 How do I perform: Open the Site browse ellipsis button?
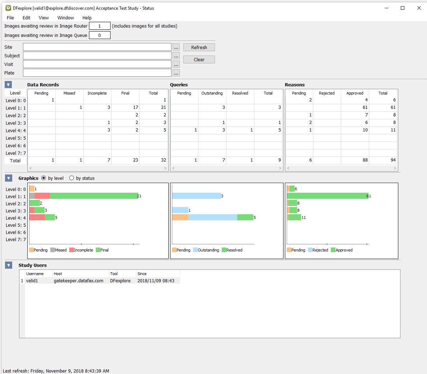click(176, 47)
